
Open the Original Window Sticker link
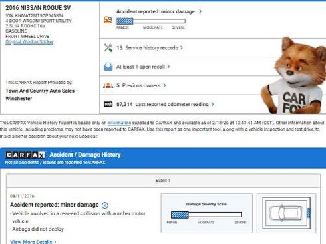tap(29, 41)
